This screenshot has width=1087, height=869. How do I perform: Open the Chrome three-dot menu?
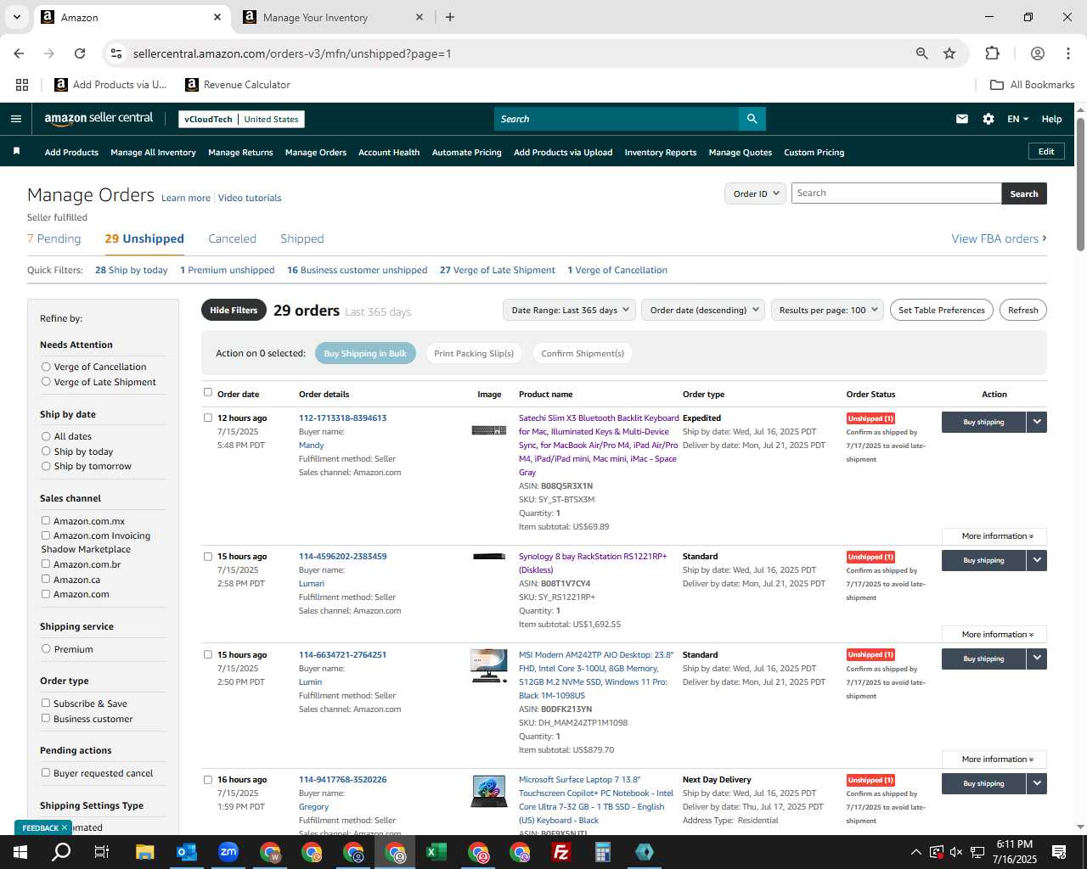click(1067, 53)
